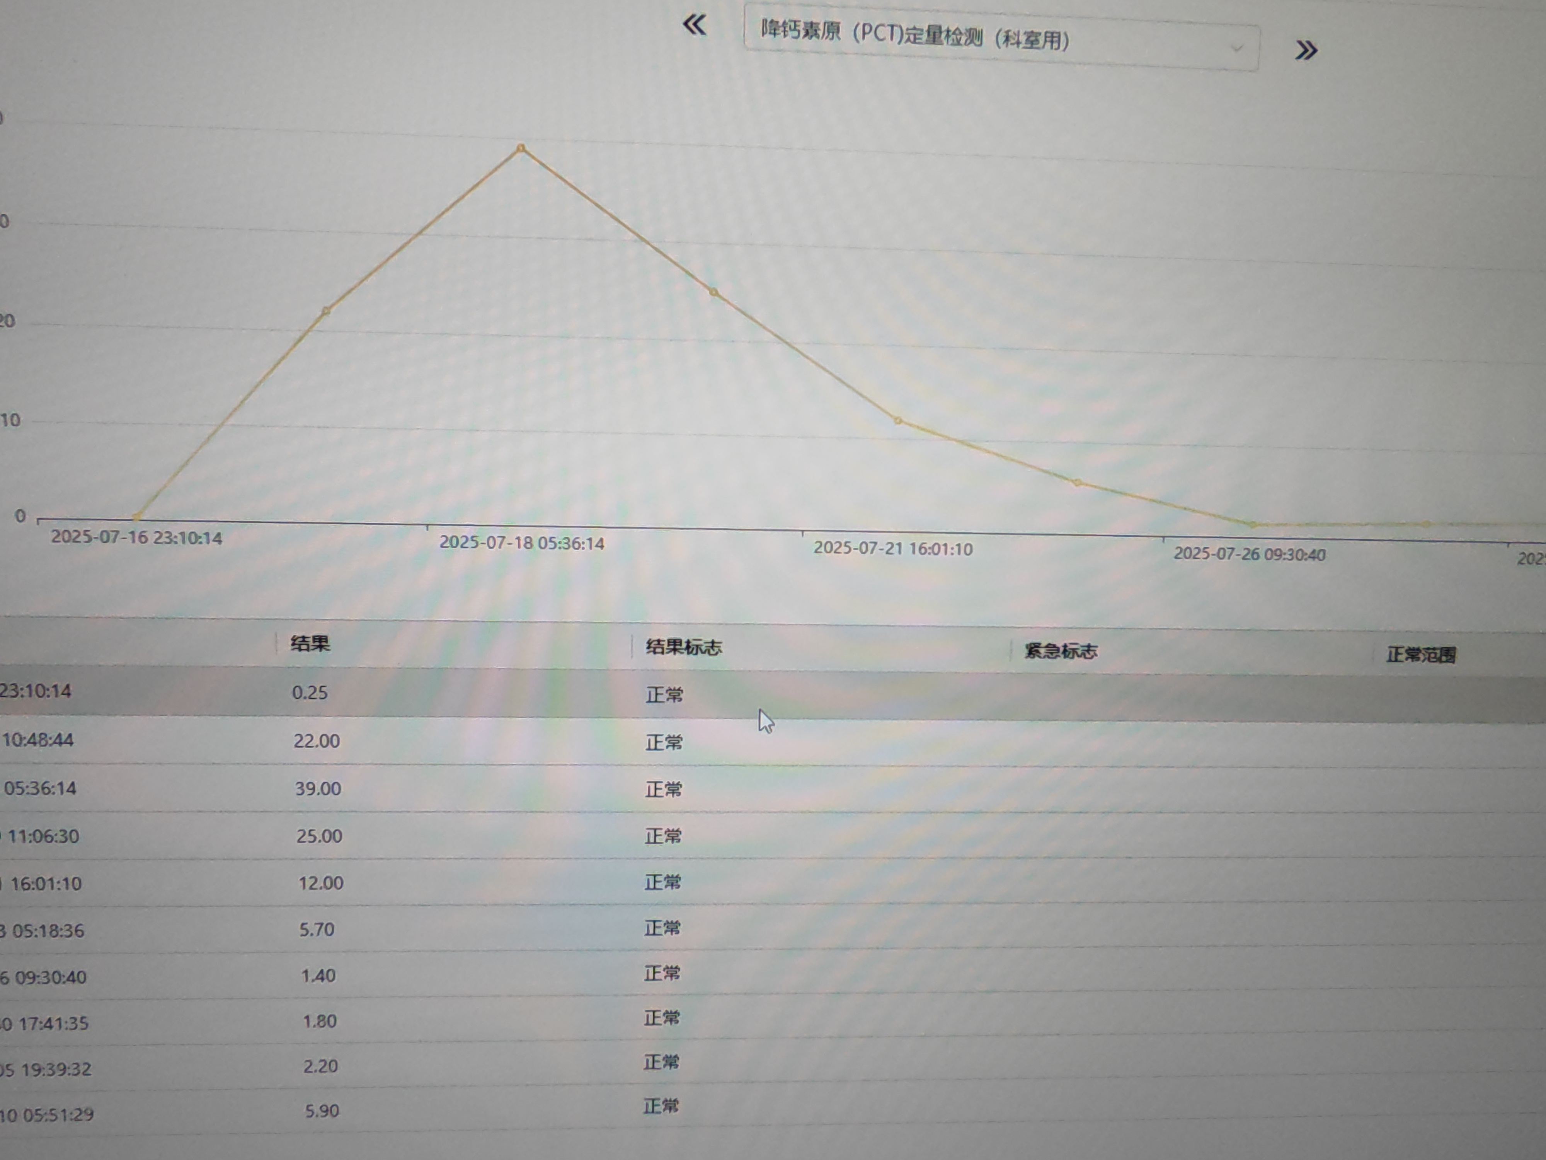Click the 结果标志 column header

tap(683, 648)
